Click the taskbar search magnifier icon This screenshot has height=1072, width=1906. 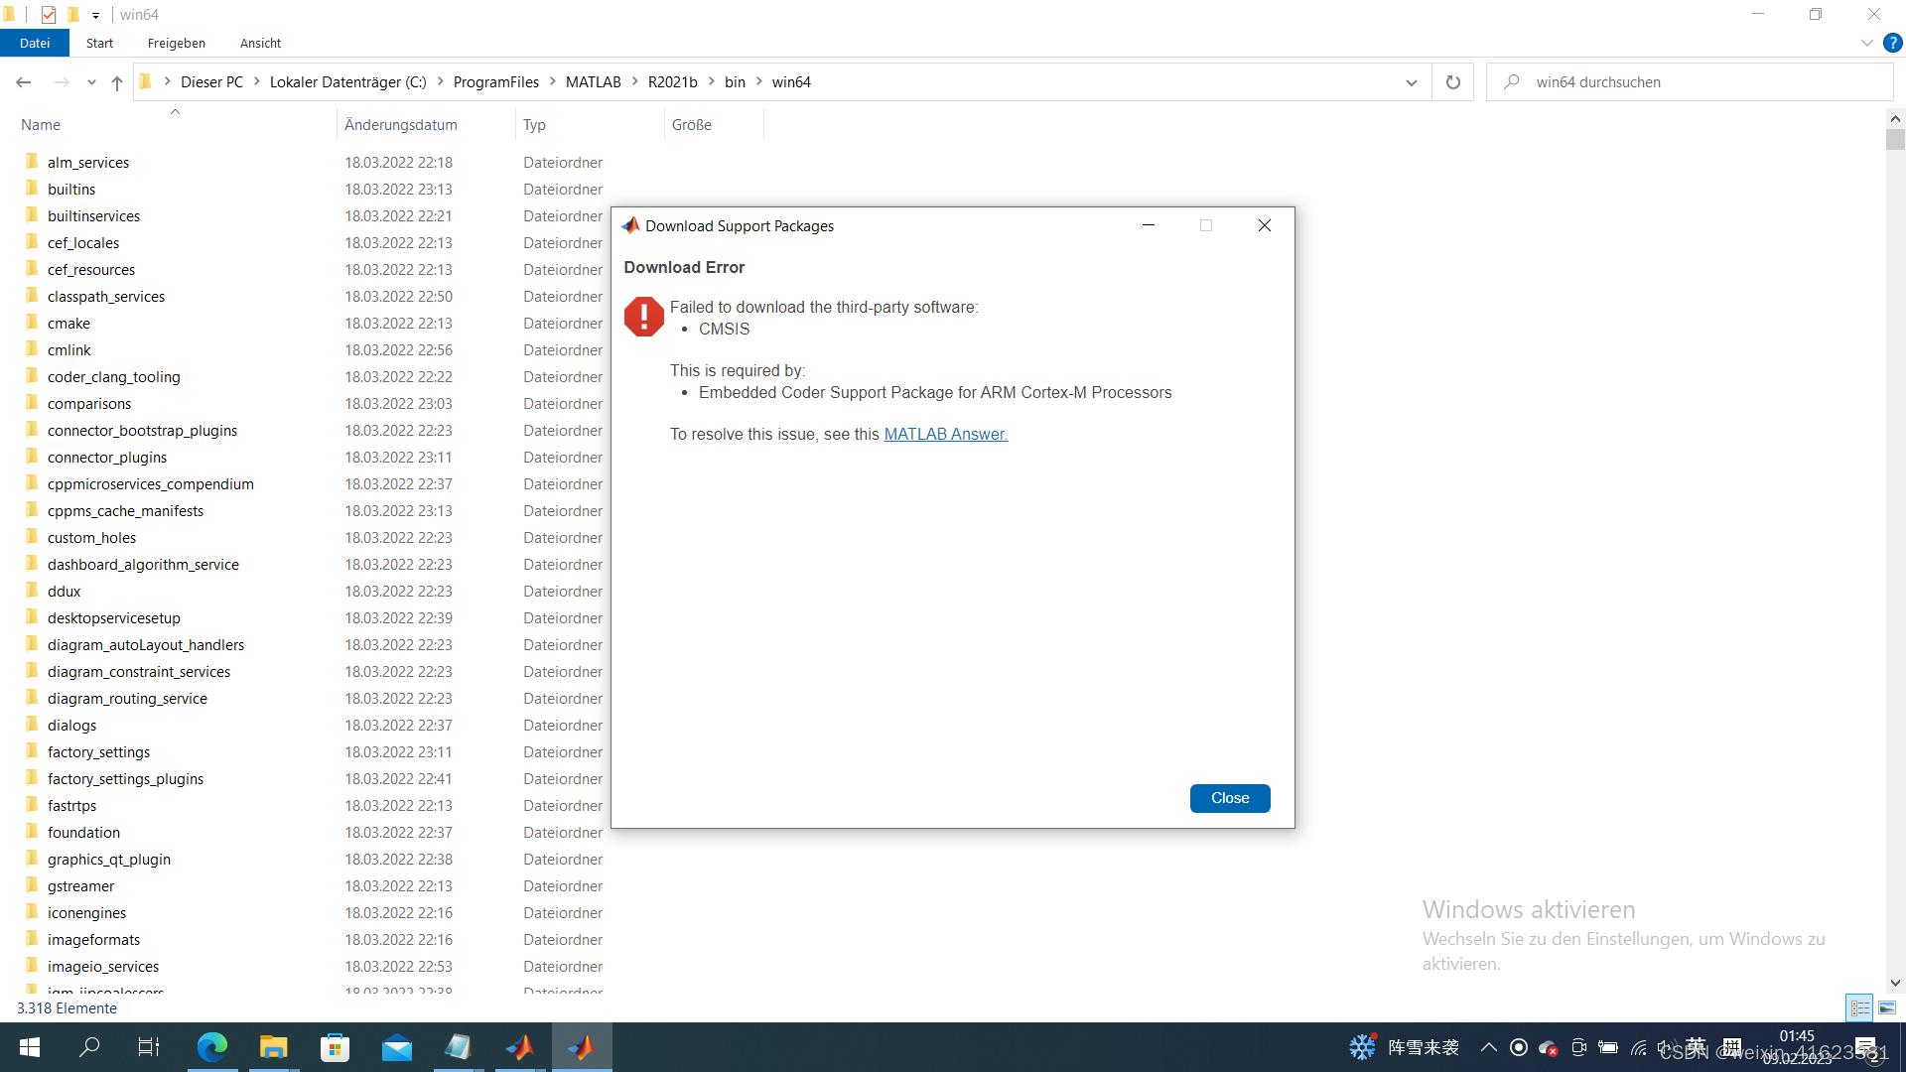89,1047
